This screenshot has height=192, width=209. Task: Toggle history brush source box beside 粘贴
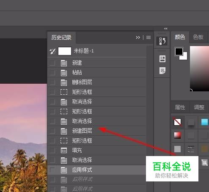52,73
